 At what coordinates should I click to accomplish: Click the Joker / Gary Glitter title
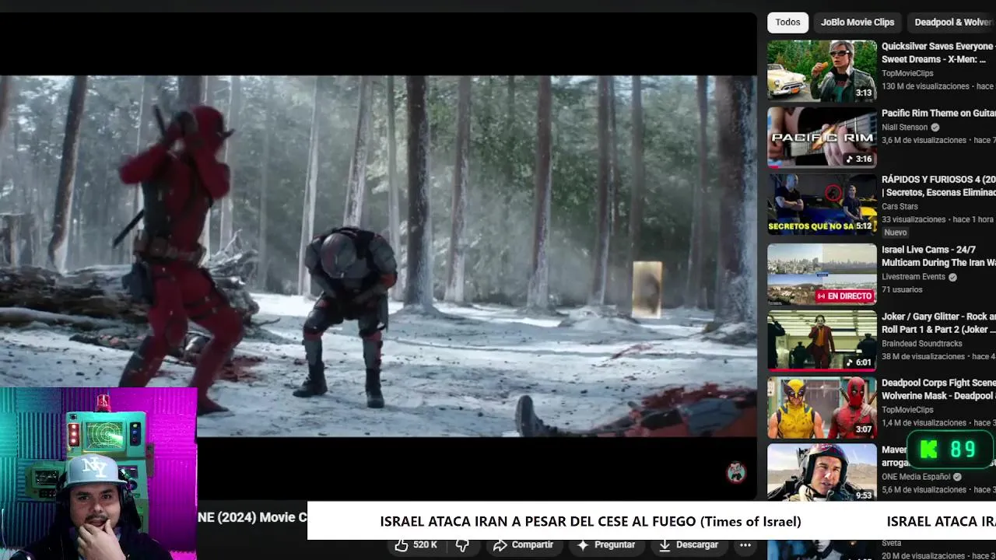point(938,324)
